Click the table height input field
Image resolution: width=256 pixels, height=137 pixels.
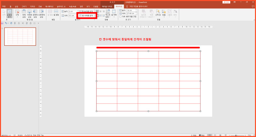pos(131,11)
